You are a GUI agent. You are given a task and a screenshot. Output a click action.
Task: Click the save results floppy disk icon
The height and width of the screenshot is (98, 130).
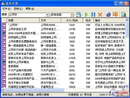pyautogui.click(x=78, y=14)
